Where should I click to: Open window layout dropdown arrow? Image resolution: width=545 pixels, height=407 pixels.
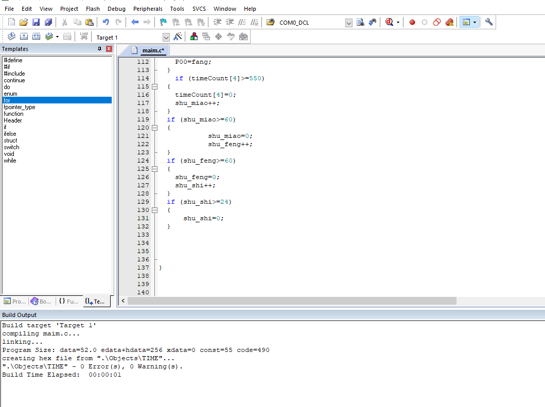[x=475, y=22]
